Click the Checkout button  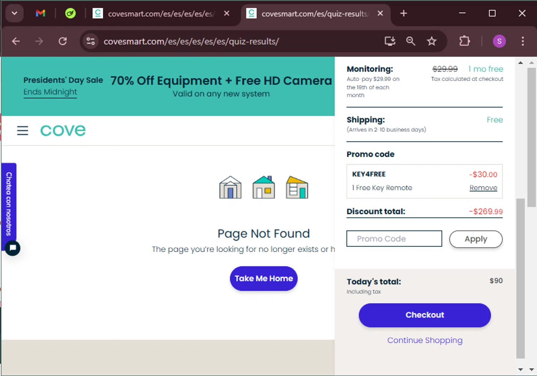(x=425, y=315)
